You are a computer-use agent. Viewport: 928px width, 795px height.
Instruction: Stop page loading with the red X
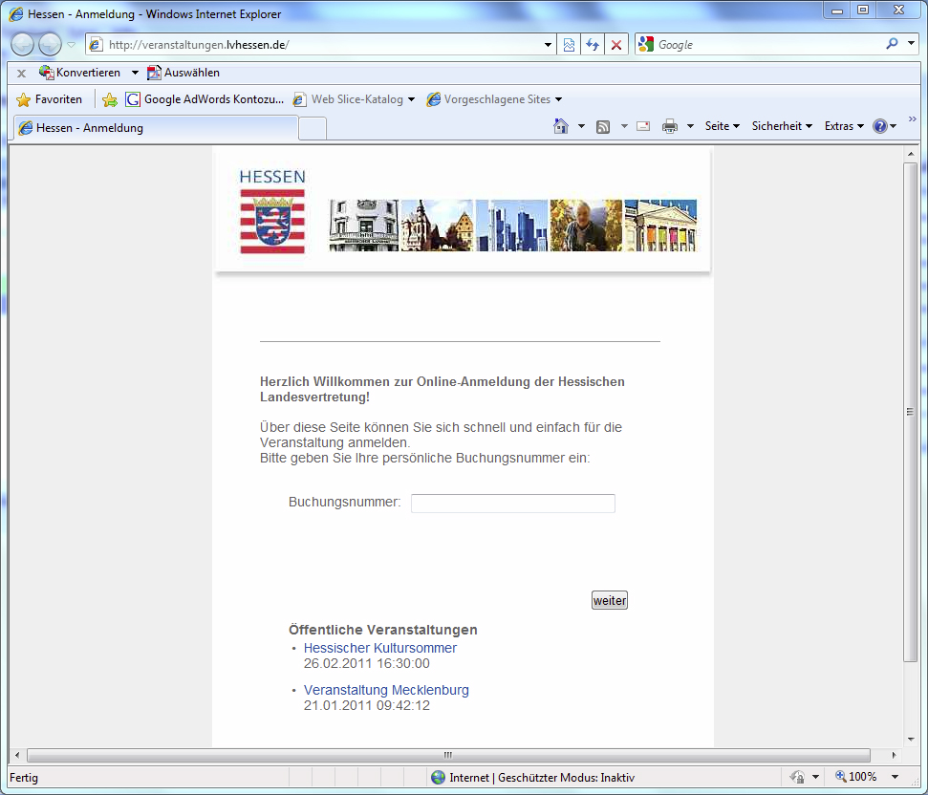pyautogui.click(x=616, y=45)
